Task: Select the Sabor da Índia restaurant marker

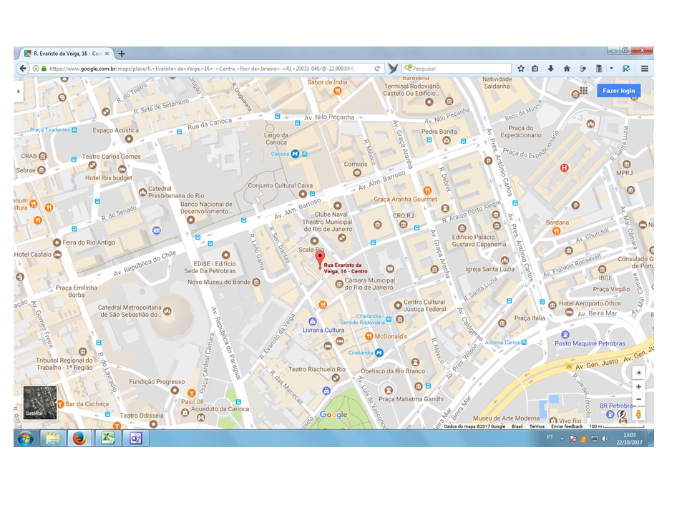Action: (x=337, y=91)
